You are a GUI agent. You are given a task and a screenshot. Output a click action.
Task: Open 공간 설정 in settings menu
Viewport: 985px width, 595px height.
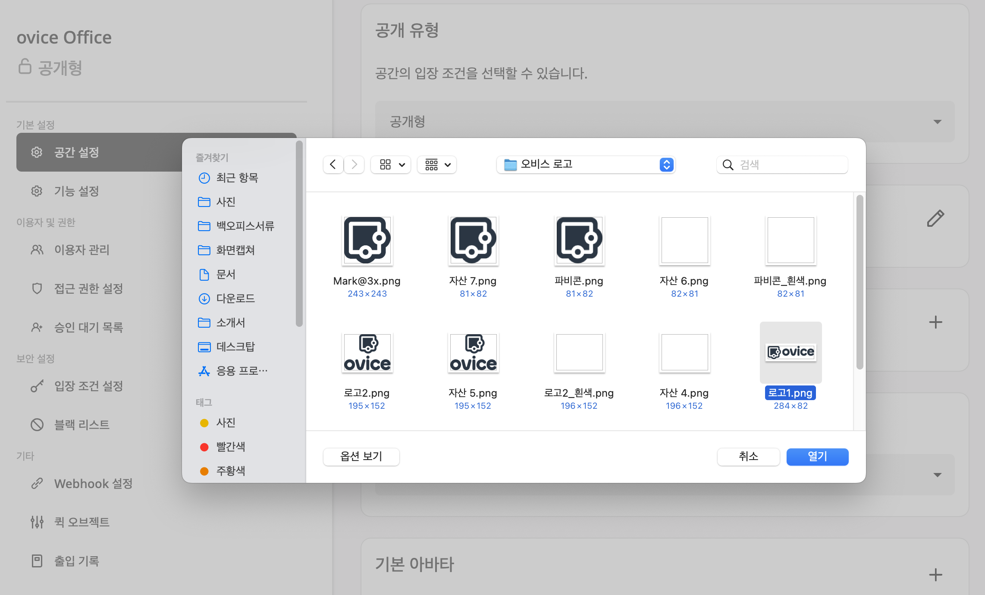click(x=156, y=152)
